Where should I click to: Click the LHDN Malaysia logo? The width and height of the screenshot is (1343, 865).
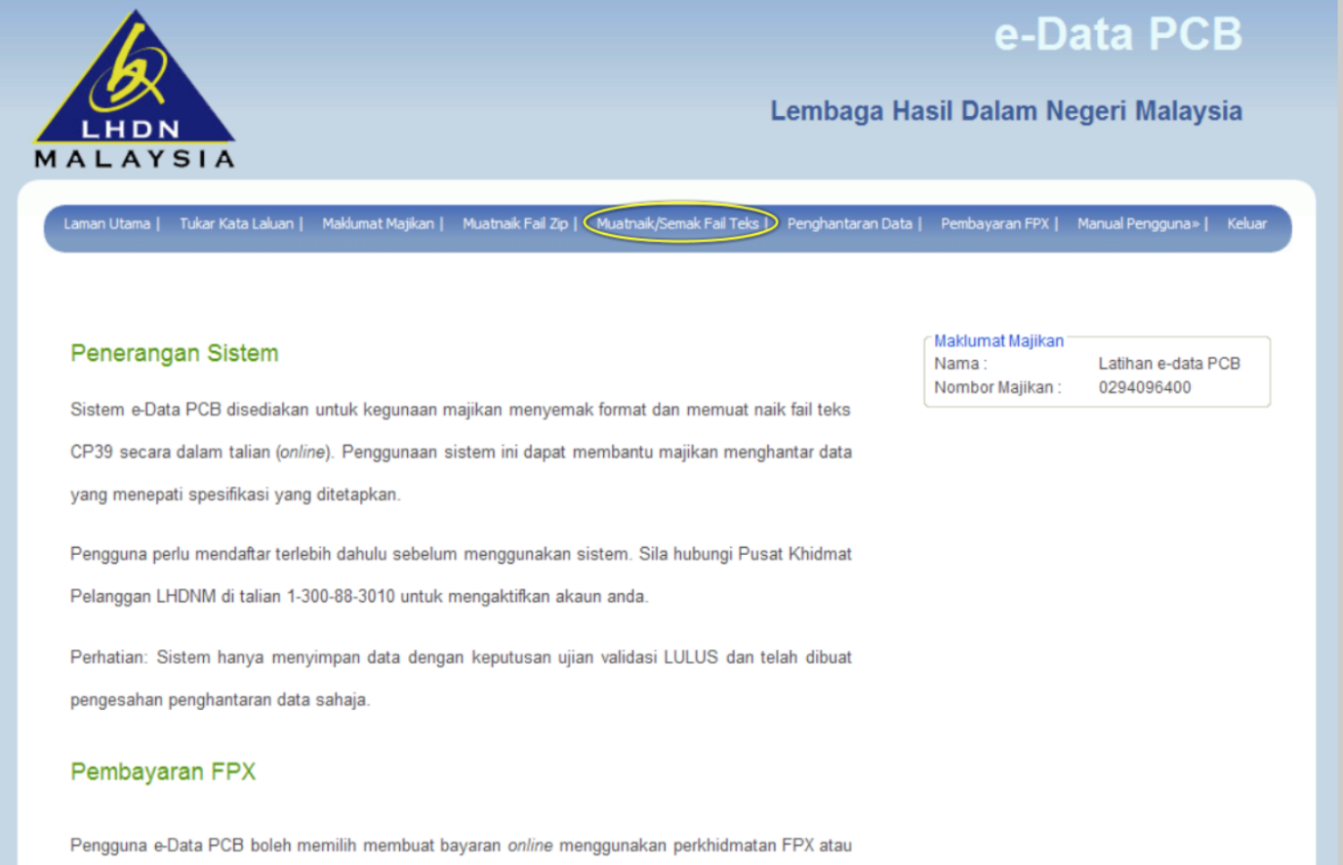point(135,90)
